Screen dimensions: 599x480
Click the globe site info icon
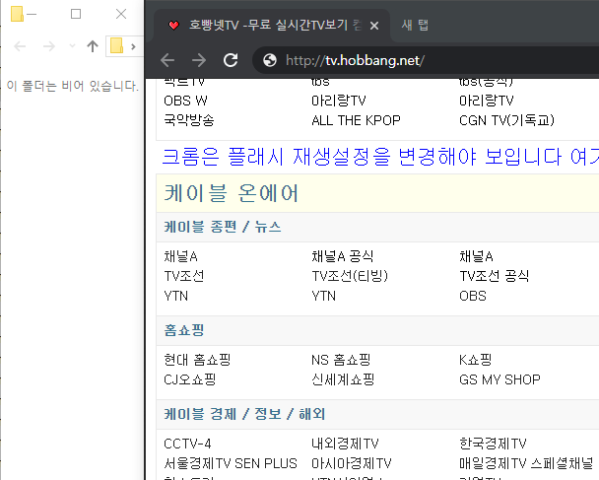coord(270,60)
